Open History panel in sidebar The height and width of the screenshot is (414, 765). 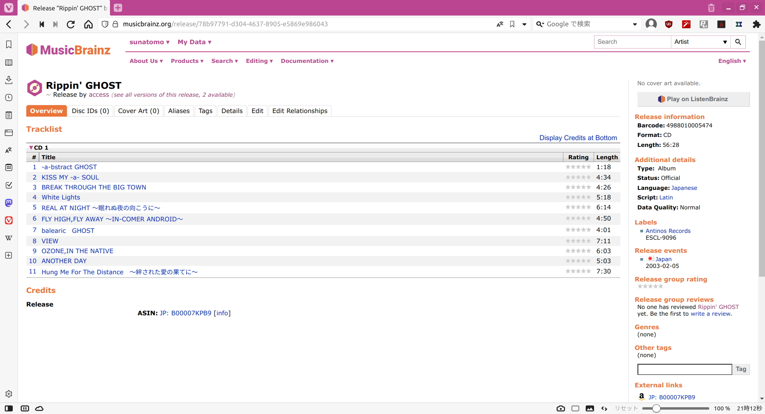point(9,98)
